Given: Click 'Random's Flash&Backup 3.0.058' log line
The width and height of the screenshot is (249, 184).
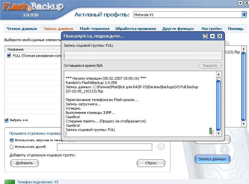Looking at the screenshot, I should click(x=91, y=83).
